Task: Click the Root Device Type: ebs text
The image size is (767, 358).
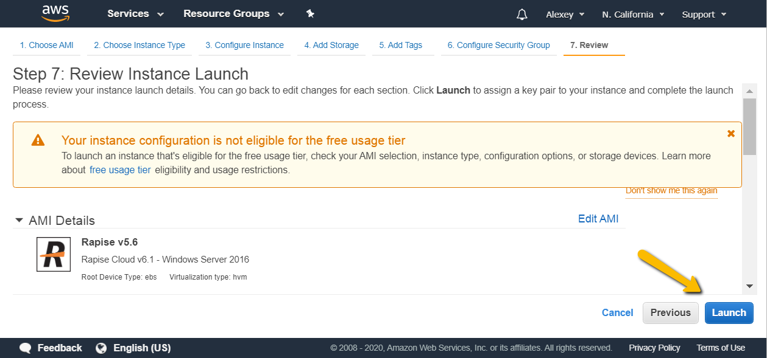Action: tap(119, 277)
